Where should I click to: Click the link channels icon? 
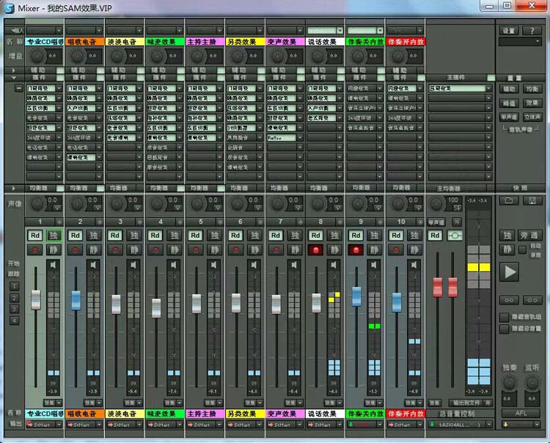pyautogui.click(x=509, y=300)
